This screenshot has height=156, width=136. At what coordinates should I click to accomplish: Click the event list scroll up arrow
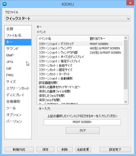click(126, 38)
